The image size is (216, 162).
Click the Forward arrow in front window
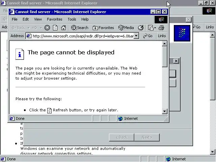tap(34, 28)
